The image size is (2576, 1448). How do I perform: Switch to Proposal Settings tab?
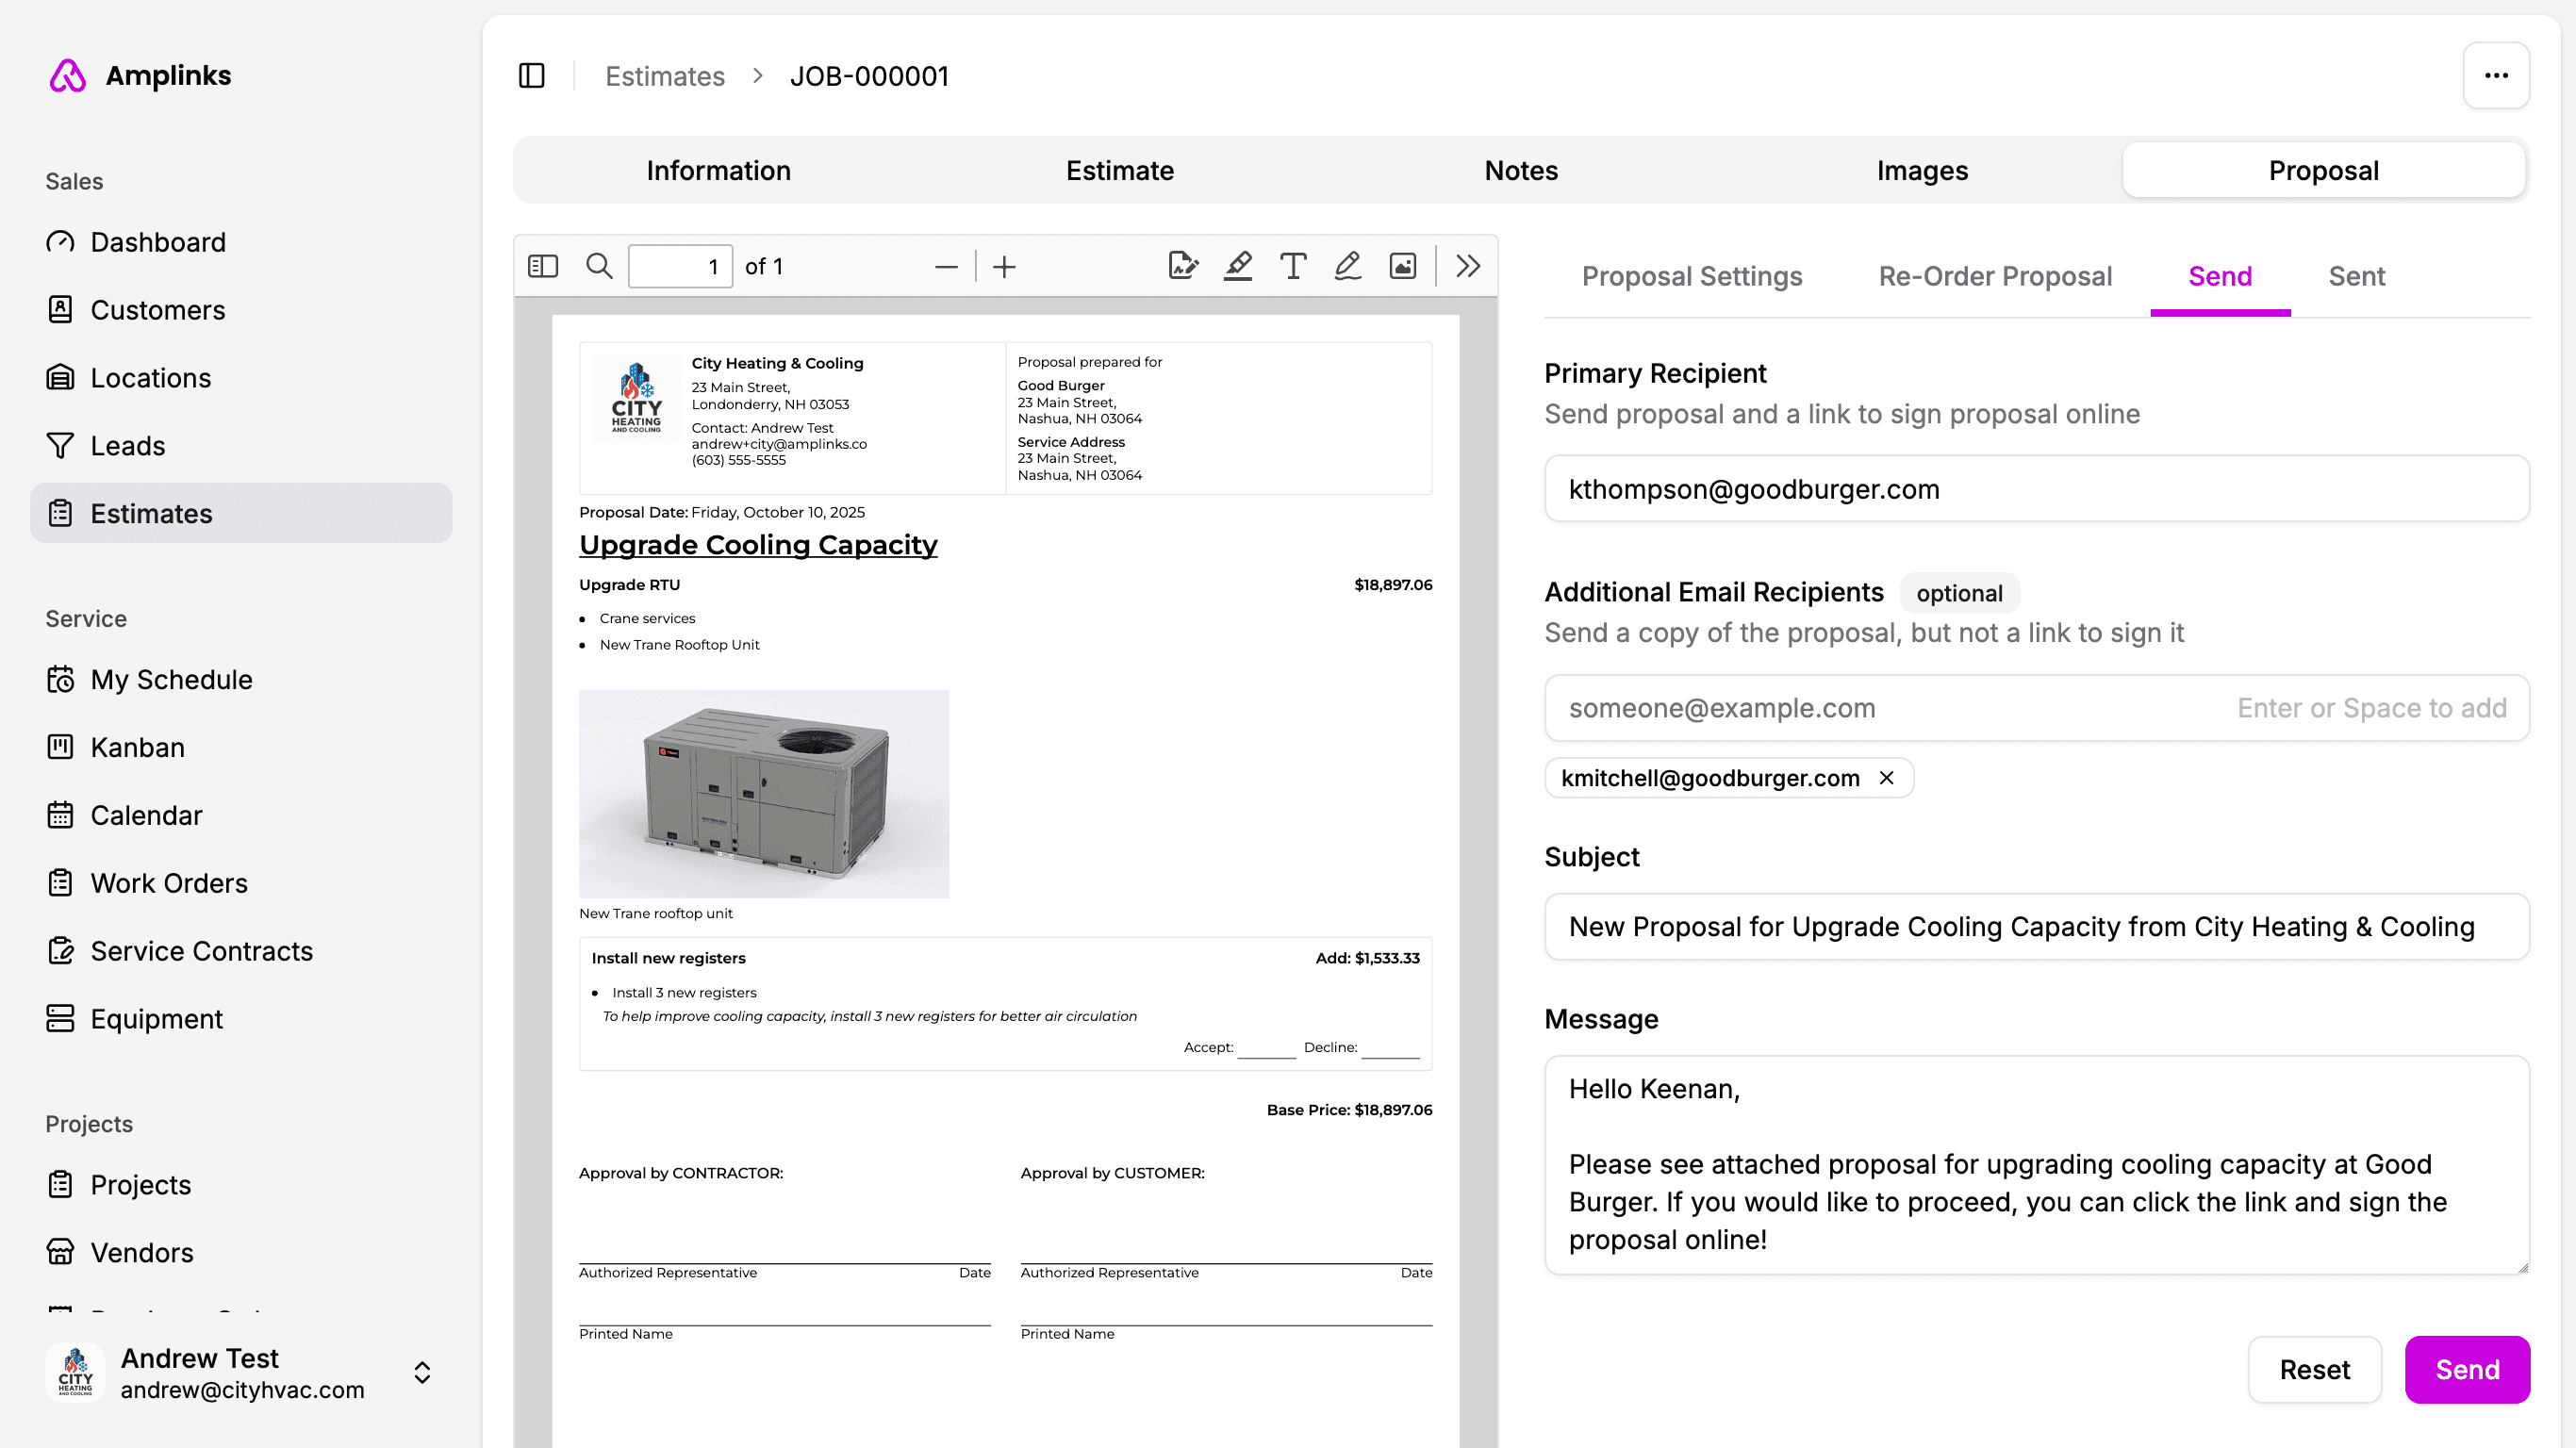1691,276
